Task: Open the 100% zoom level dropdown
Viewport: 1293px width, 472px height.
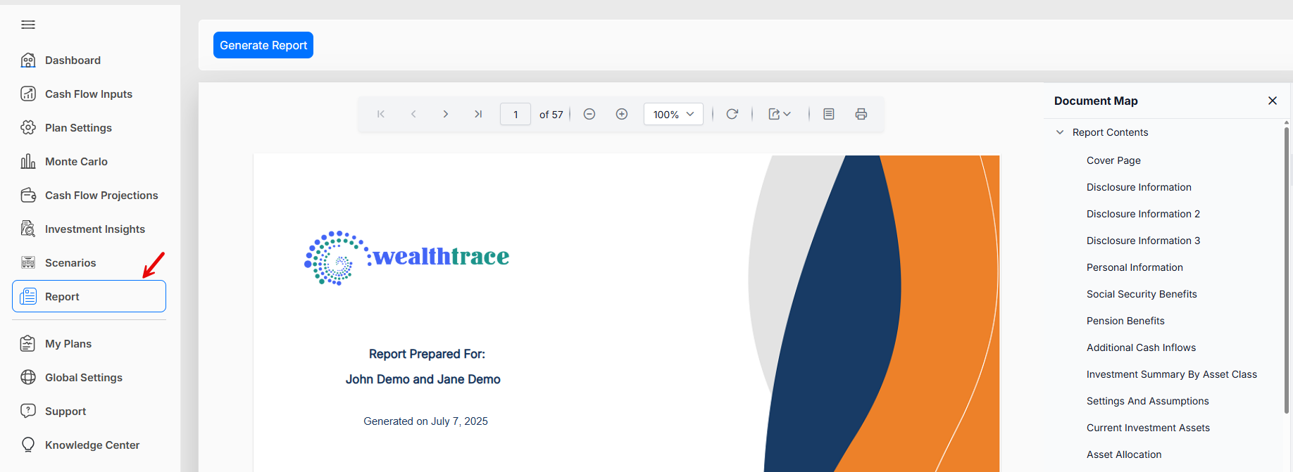Action: click(x=673, y=114)
